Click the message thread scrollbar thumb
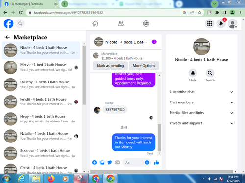This screenshot has width=245, height=183. click(159, 138)
